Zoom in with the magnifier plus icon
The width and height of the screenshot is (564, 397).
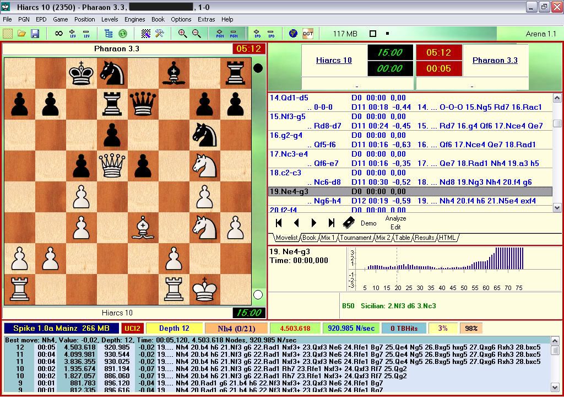pos(183,34)
